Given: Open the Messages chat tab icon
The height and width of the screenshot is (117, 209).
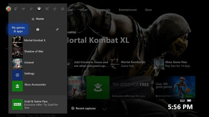Looking at the screenshot, I should point(47,9).
